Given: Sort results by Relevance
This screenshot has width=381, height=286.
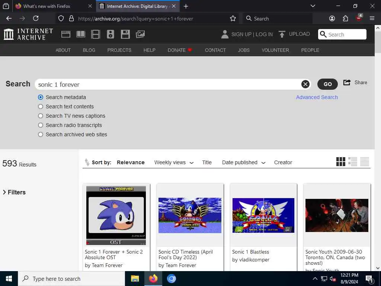Looking at the screenshot, I should click(131, 162).
